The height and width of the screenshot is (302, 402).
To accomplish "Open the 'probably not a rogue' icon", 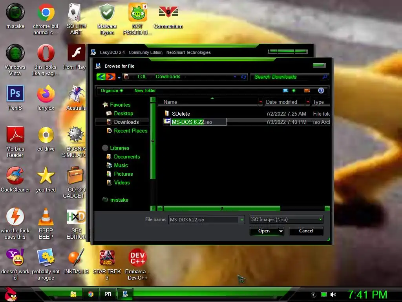I will pos(46,264).
